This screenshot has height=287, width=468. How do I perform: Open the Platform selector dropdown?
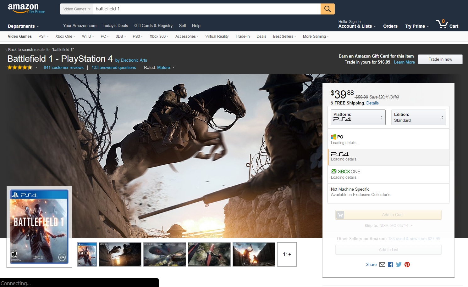358,117
